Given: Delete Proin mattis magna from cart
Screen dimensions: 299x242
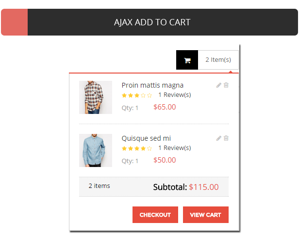Looking at the screenshot, I should [x=226, y=85].
